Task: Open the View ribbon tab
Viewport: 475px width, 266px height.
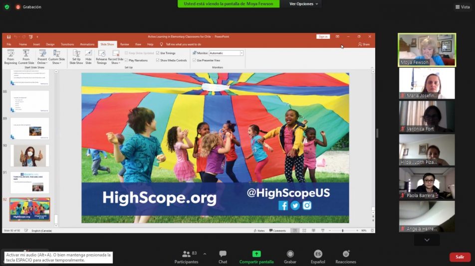Action: [138, 44]
